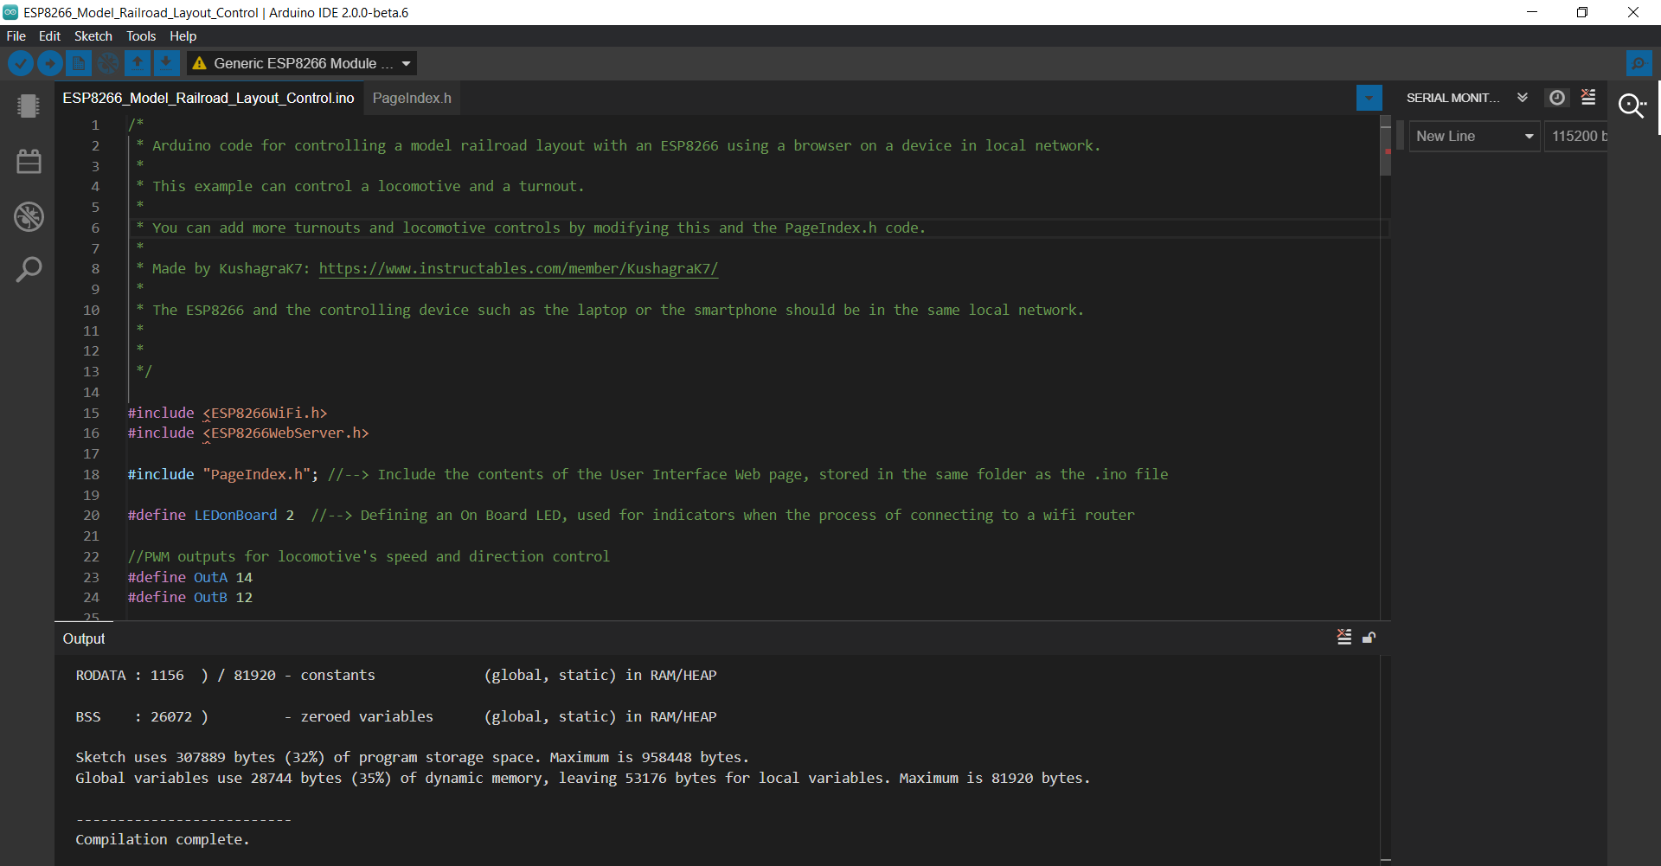Open the Search panel from the sidebar
The width and height of the screenshot is (1661, 866).
pyautogui.click(x=29, y=269)
